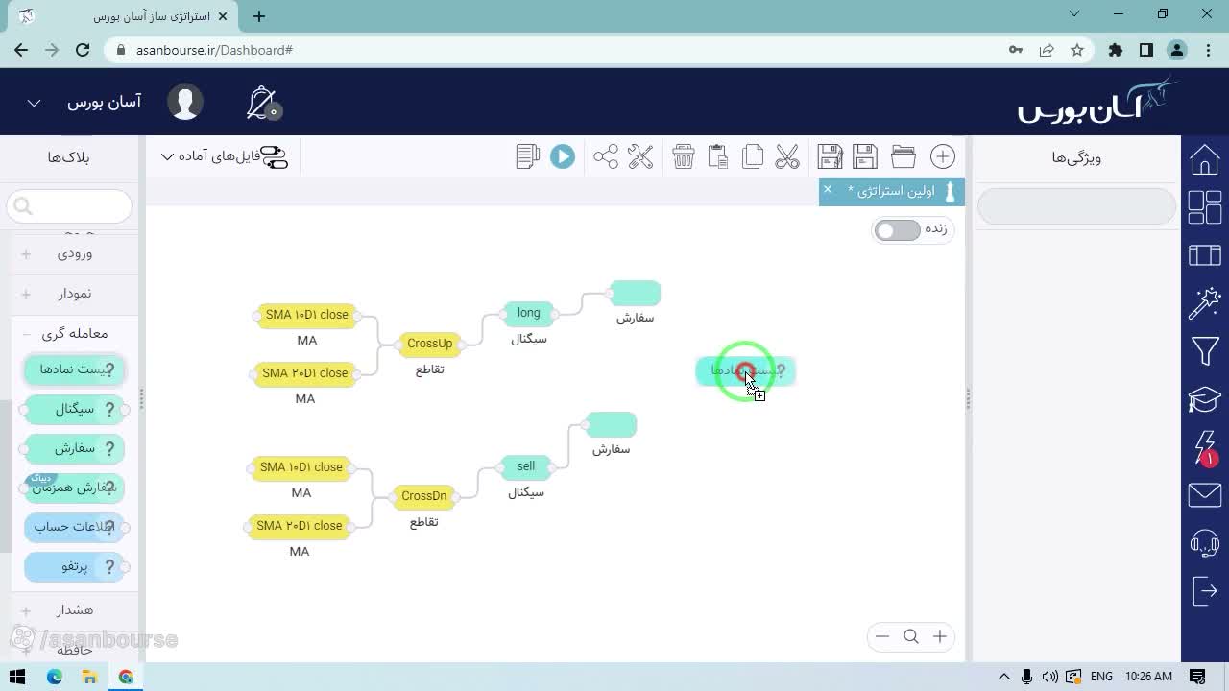Open the home icon in right sidebar

click(x=1205, y=159)
